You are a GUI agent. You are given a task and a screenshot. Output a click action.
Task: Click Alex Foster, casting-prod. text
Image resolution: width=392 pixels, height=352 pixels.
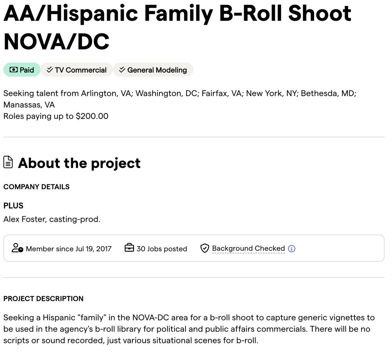pos(52,219)
